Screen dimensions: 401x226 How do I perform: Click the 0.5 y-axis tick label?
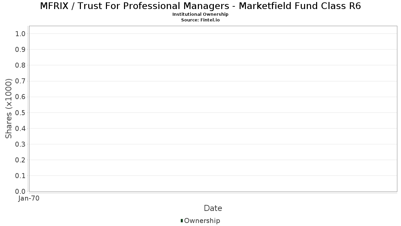tap(20, 112)
